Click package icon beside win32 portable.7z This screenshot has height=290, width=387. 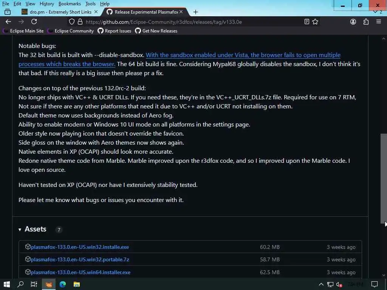[x=28, y=259]
